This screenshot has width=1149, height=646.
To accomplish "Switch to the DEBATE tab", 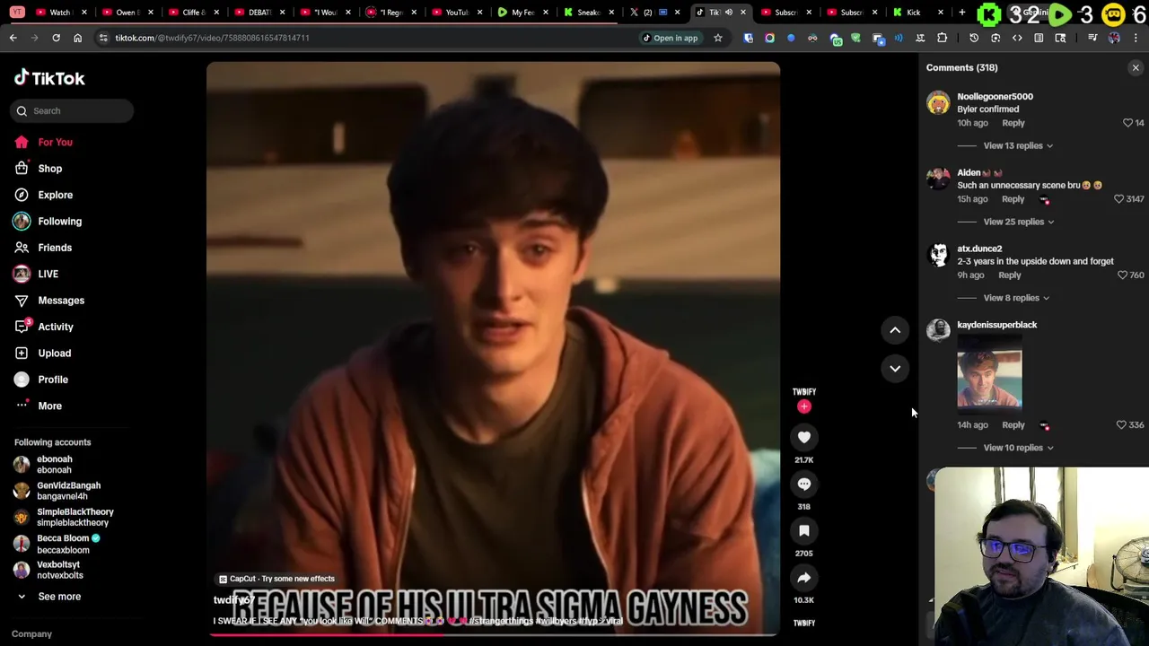I will point(259,13).
